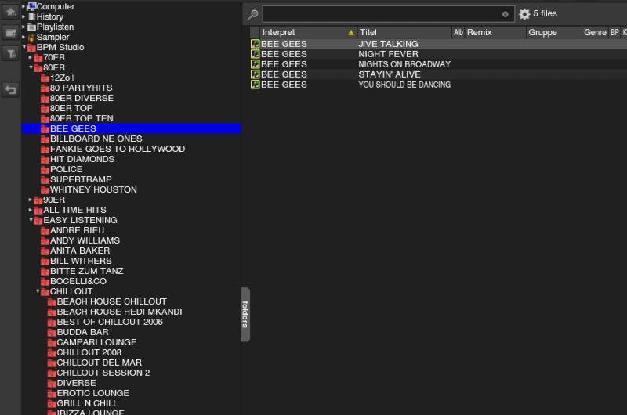
Task: Click the file icon of STAYIN' ALIVE
Action: [x=256, y=74]
